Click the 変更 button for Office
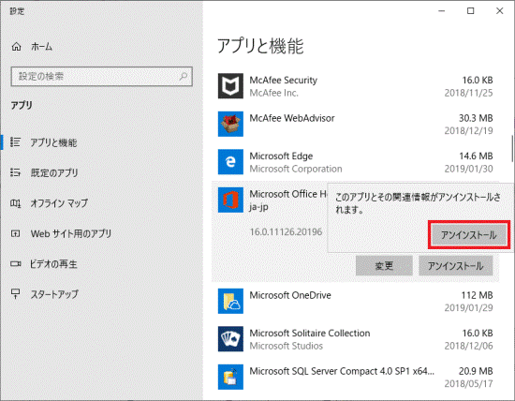Image resolution: width=515 pixels, height=401 pixels. pyautogui.click(x=384, y=265)
